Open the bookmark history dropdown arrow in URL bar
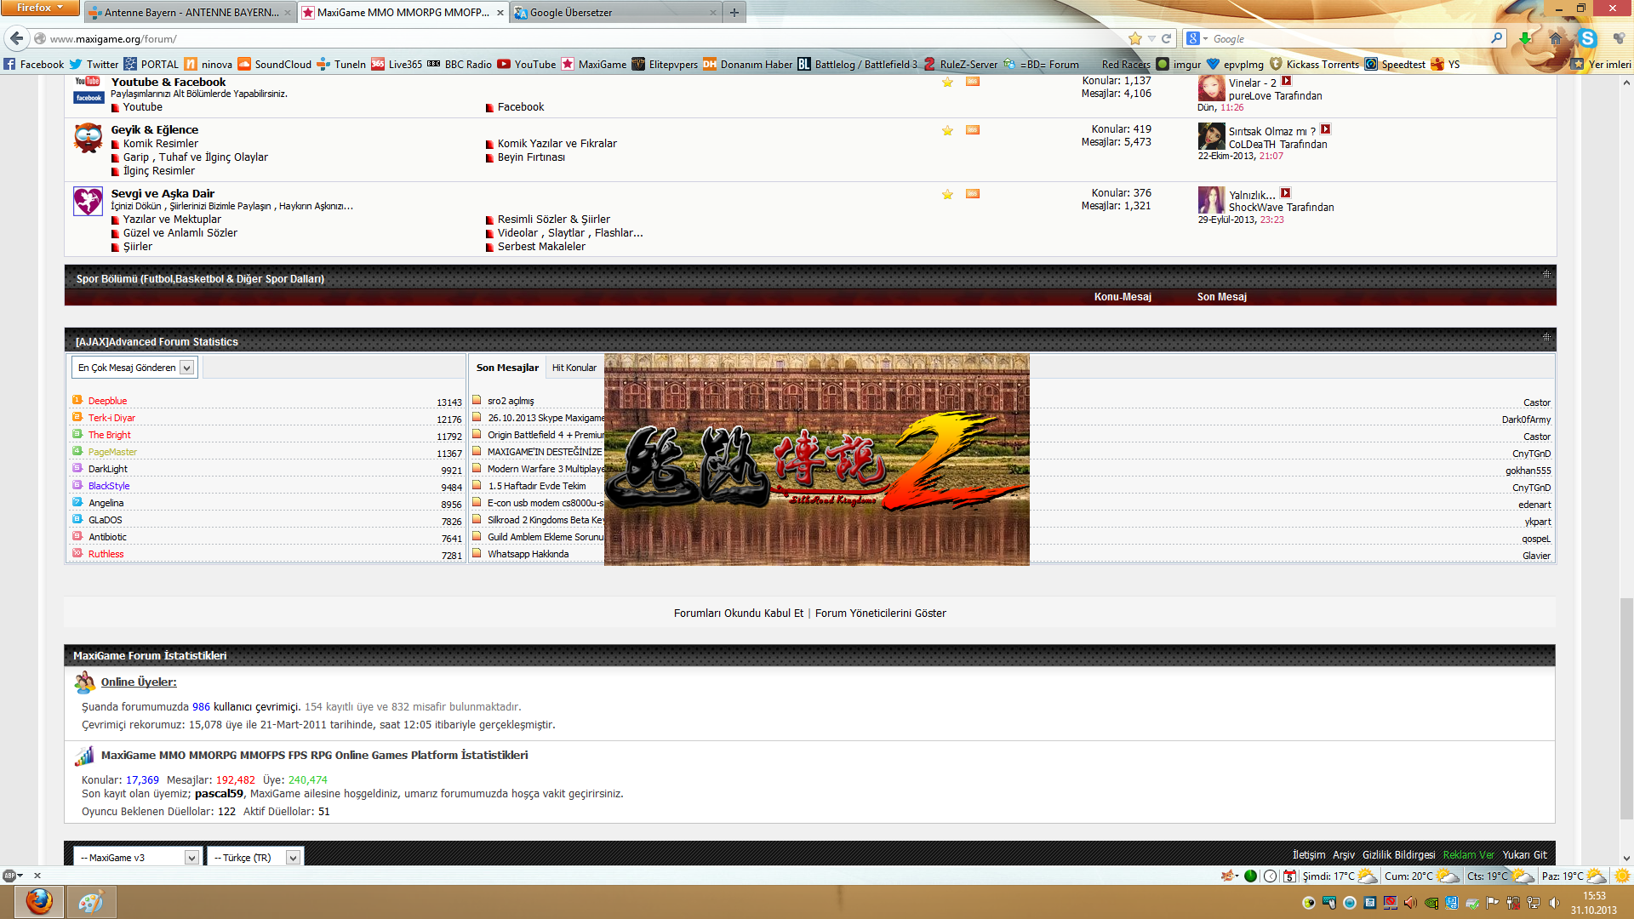 point(1151,38)
